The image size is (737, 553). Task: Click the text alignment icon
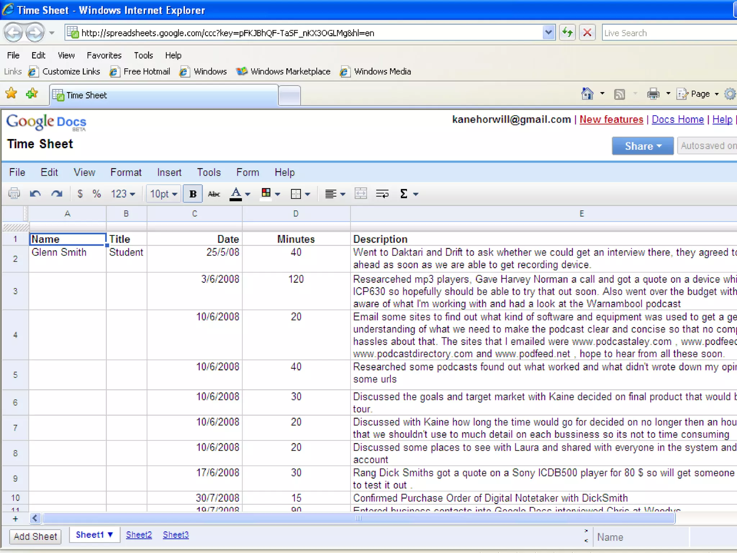pos(331,194)
